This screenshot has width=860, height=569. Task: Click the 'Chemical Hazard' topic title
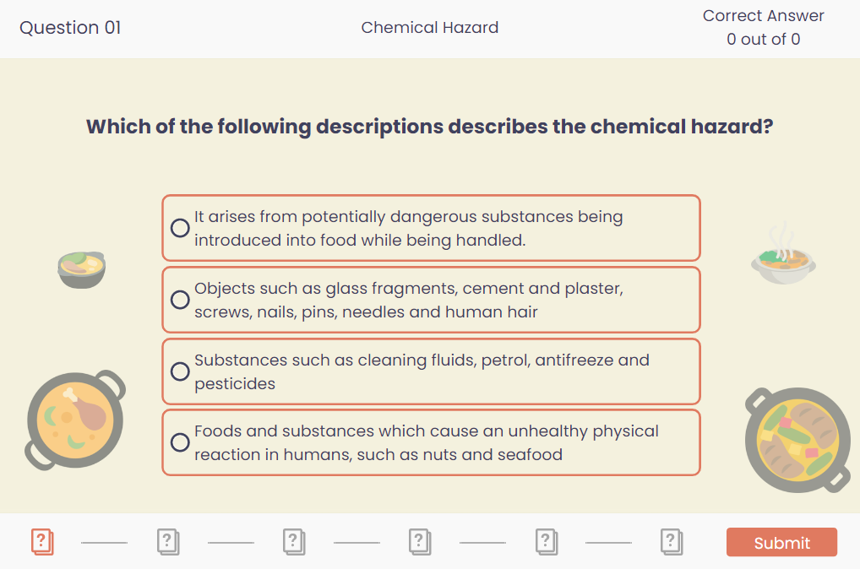click(430, 28)
